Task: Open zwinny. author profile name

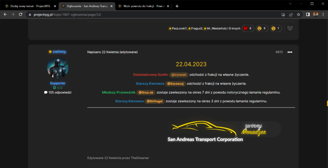Action: 60,51
